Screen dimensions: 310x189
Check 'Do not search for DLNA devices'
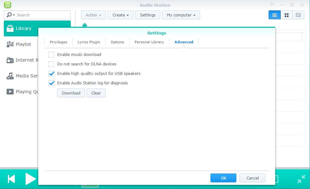point(51,64)
